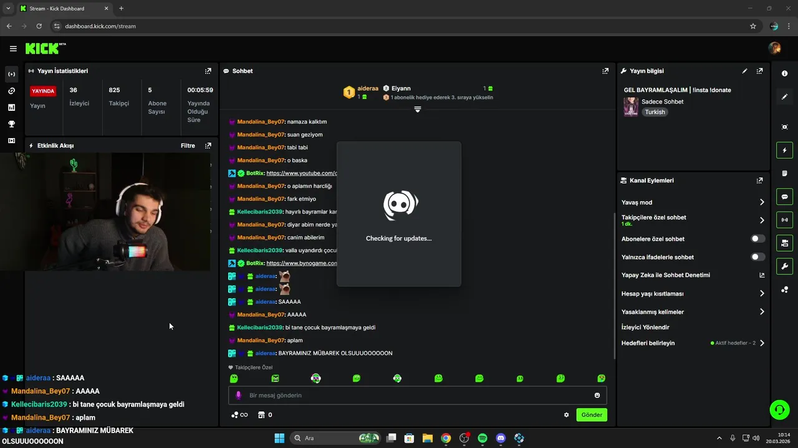
Task: Pop out the Etkinlik Akışı panel
Action: point(208,146)
